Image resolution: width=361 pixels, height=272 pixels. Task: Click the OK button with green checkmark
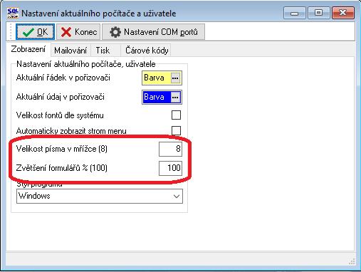click(x=35, y=32)
